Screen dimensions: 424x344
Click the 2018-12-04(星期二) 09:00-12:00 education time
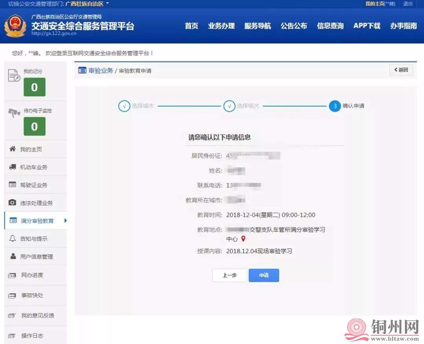click(x=270, y=215)
